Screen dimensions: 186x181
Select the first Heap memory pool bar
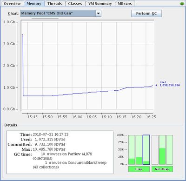point(132,150)
